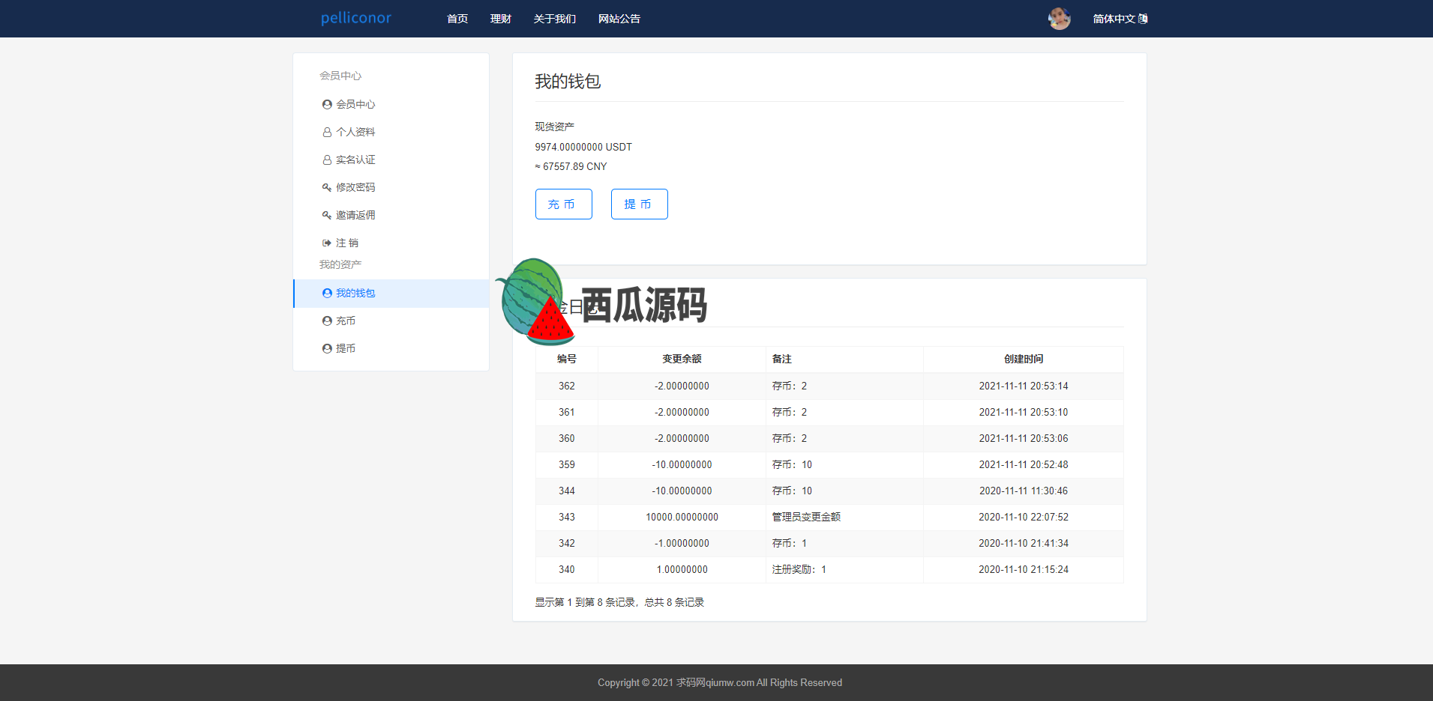The width and height of the screenshot is (1433, 701).
Task: Click the 10000.00000000 amount cell
Action: pos(682,517)
